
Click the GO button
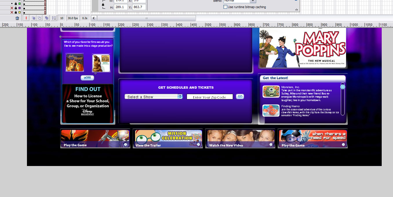(240, 96)
